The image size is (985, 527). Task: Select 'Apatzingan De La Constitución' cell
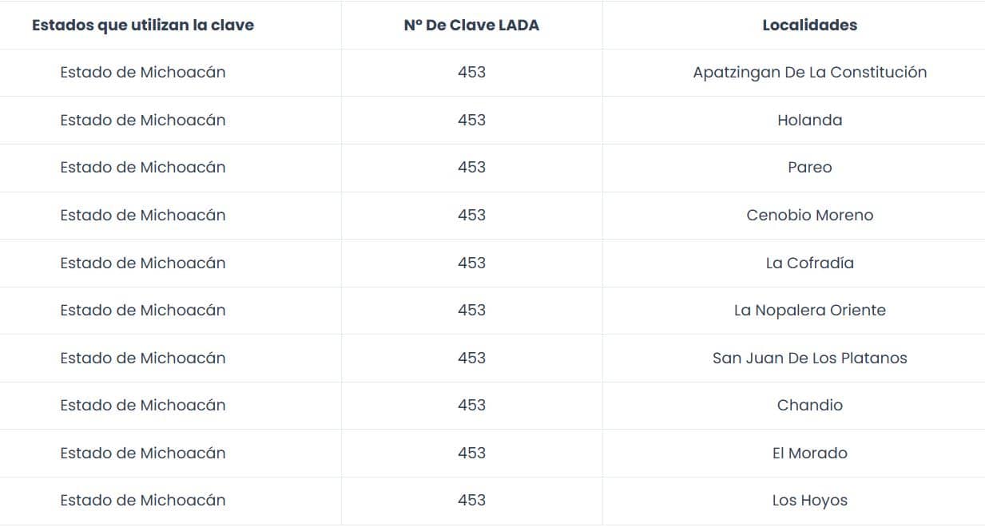point(809,72)
